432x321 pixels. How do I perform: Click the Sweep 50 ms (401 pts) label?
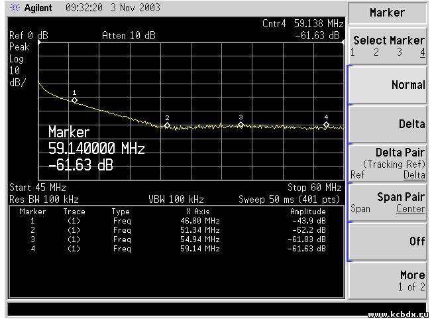point(290,199)
